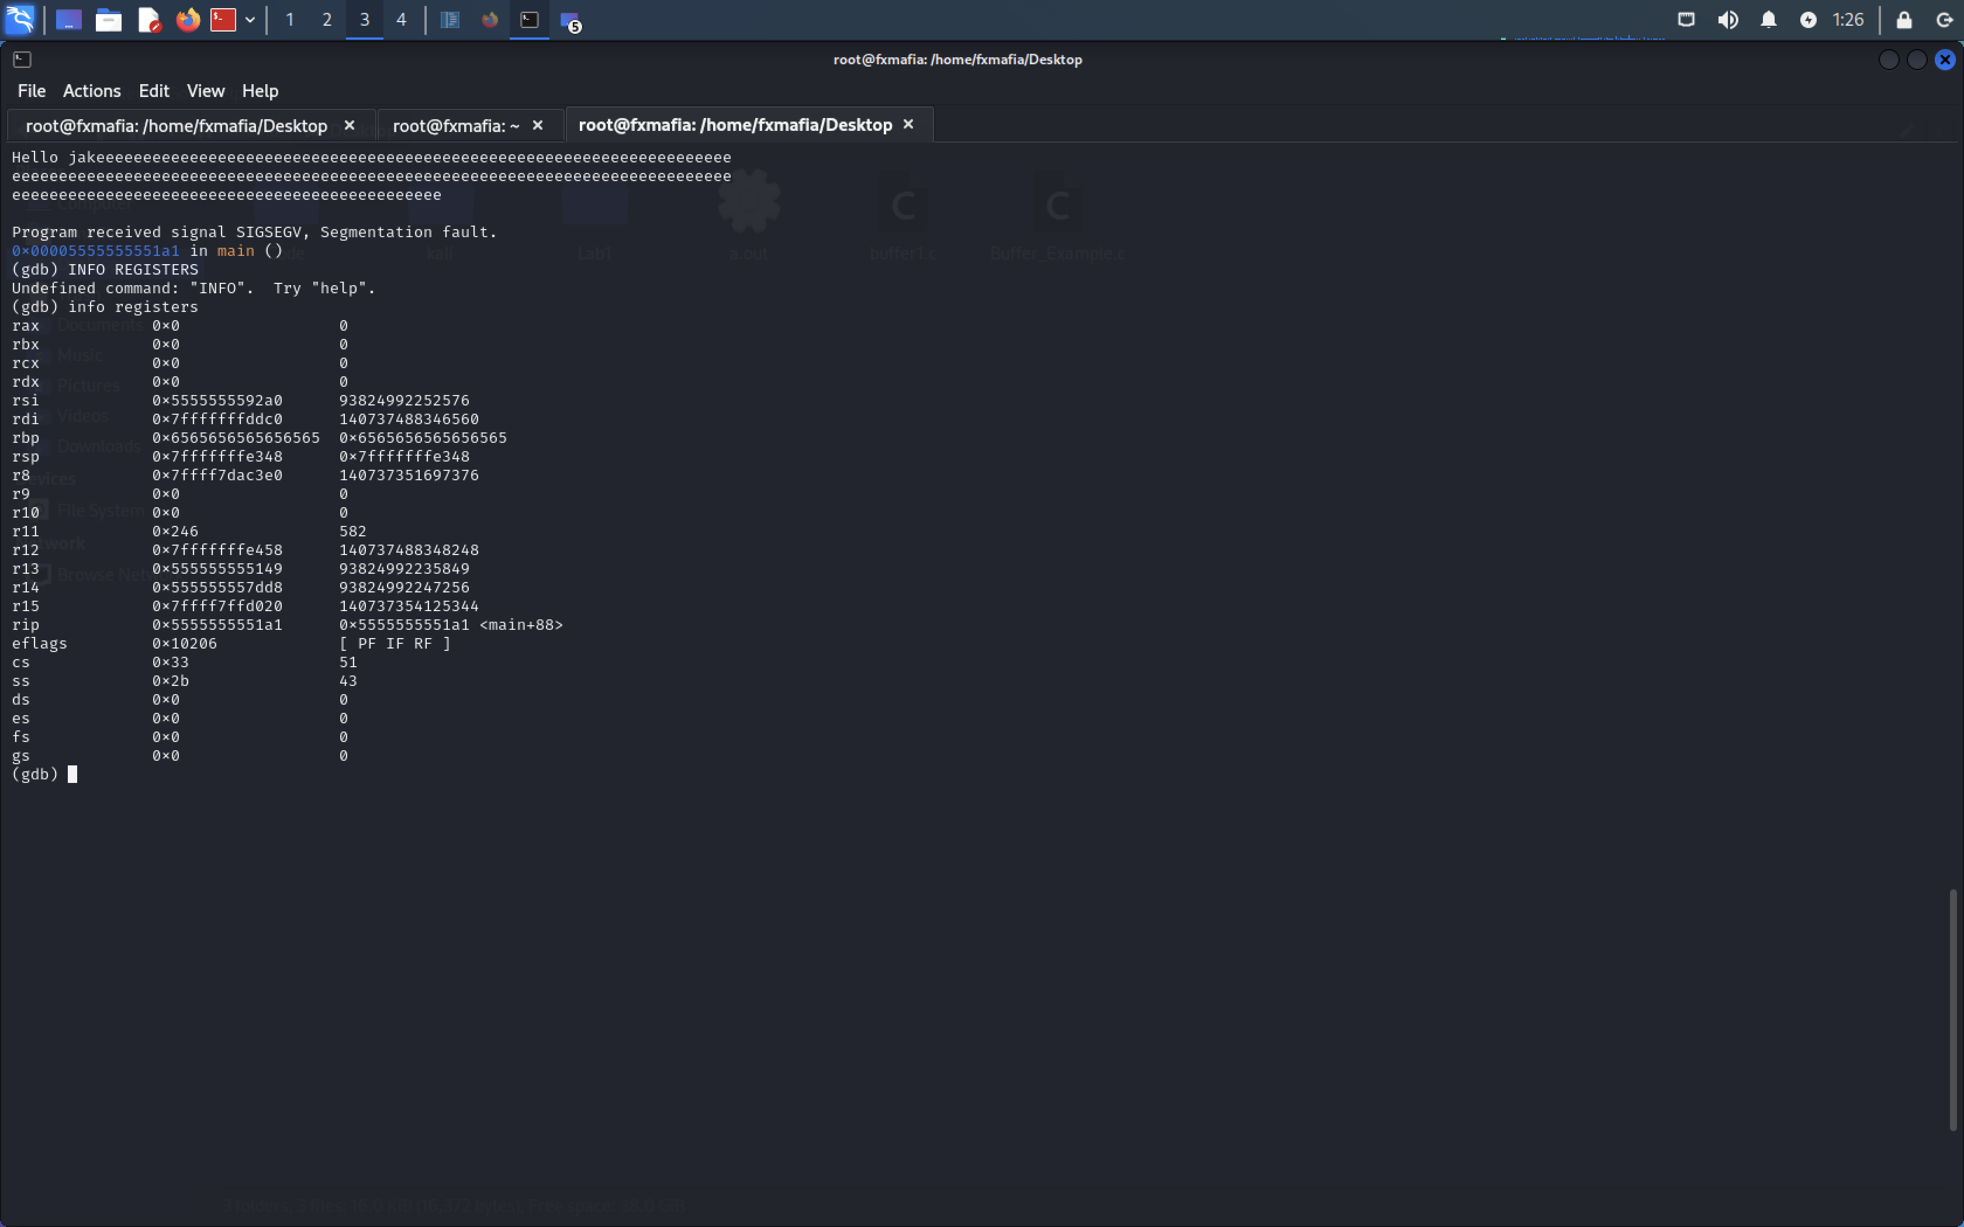Expand the terminal launcher dropdown arrow
The height and width of the screenshot is (1227, 1964).
(250, 19)
